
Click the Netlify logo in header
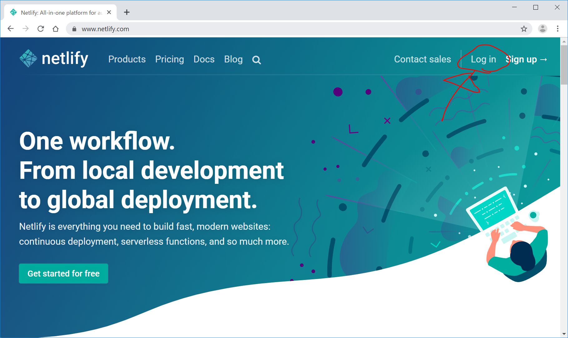click(x=54, y=59)
